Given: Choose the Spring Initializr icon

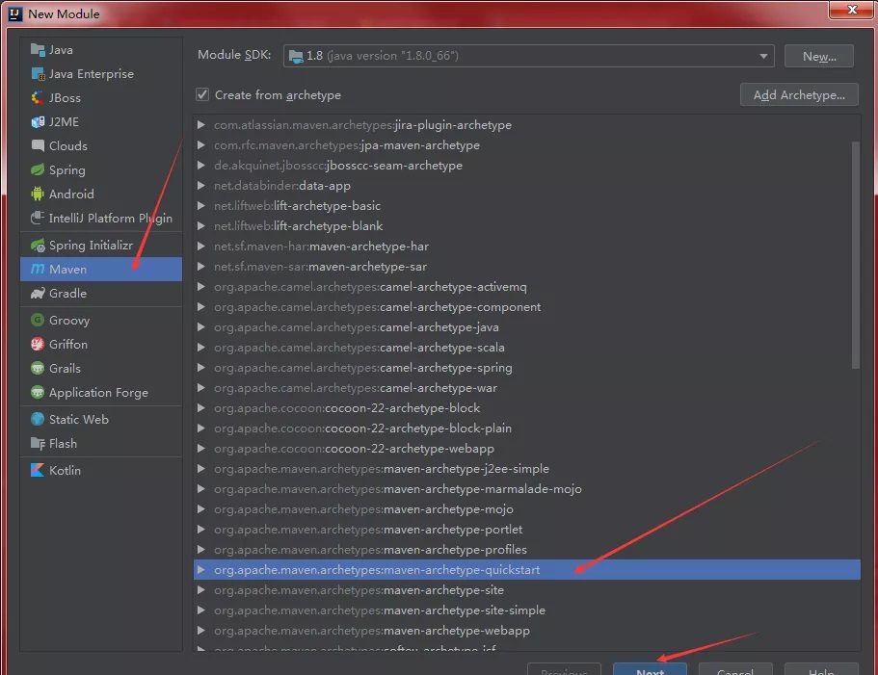Looking at the screenshot, I should click(38, 245).
